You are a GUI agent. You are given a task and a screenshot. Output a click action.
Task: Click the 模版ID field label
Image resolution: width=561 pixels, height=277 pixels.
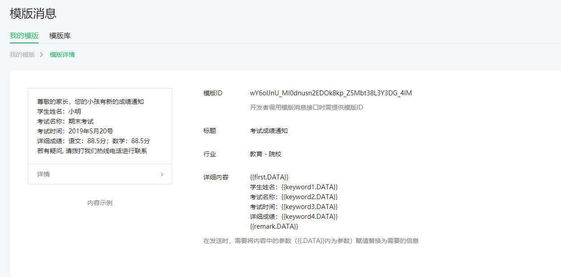tap(213, 93)
